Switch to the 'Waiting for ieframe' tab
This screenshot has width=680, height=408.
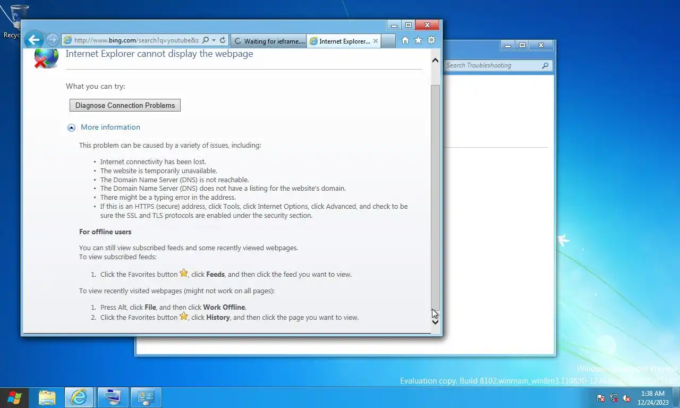[x=269, y=41]
